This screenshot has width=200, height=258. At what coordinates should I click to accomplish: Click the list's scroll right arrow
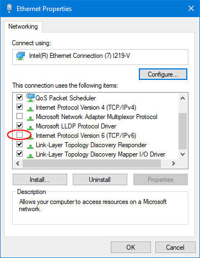[173, 163]
